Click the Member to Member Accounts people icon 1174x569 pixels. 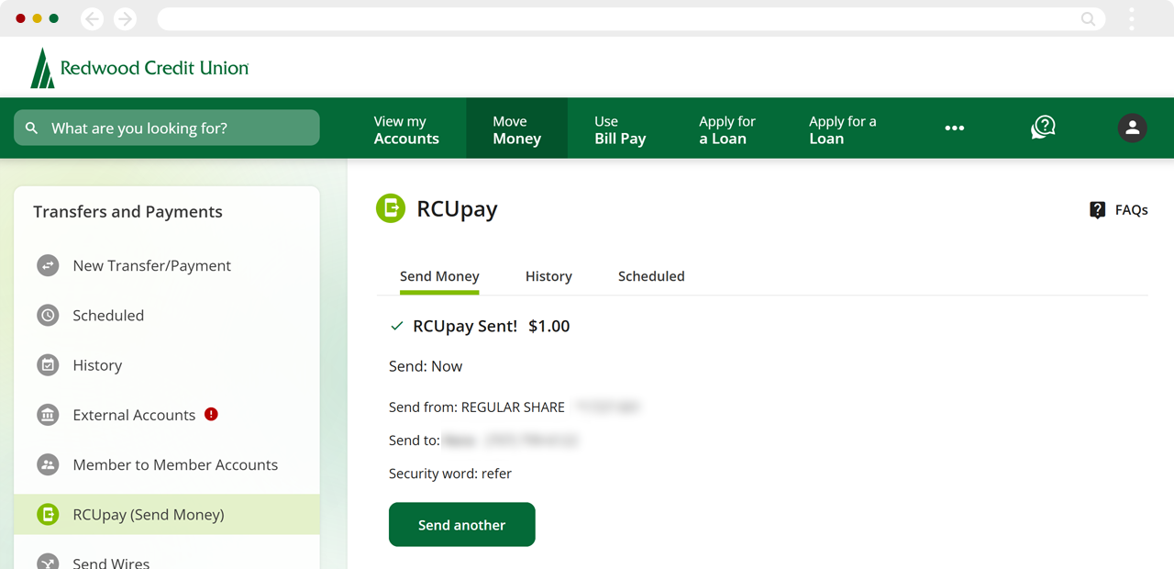[x=48, y=464]
